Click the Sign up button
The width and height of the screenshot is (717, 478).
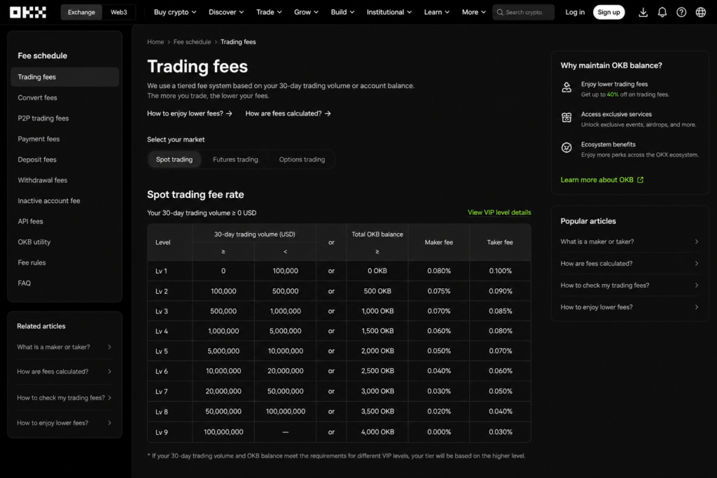pos(608,13)
